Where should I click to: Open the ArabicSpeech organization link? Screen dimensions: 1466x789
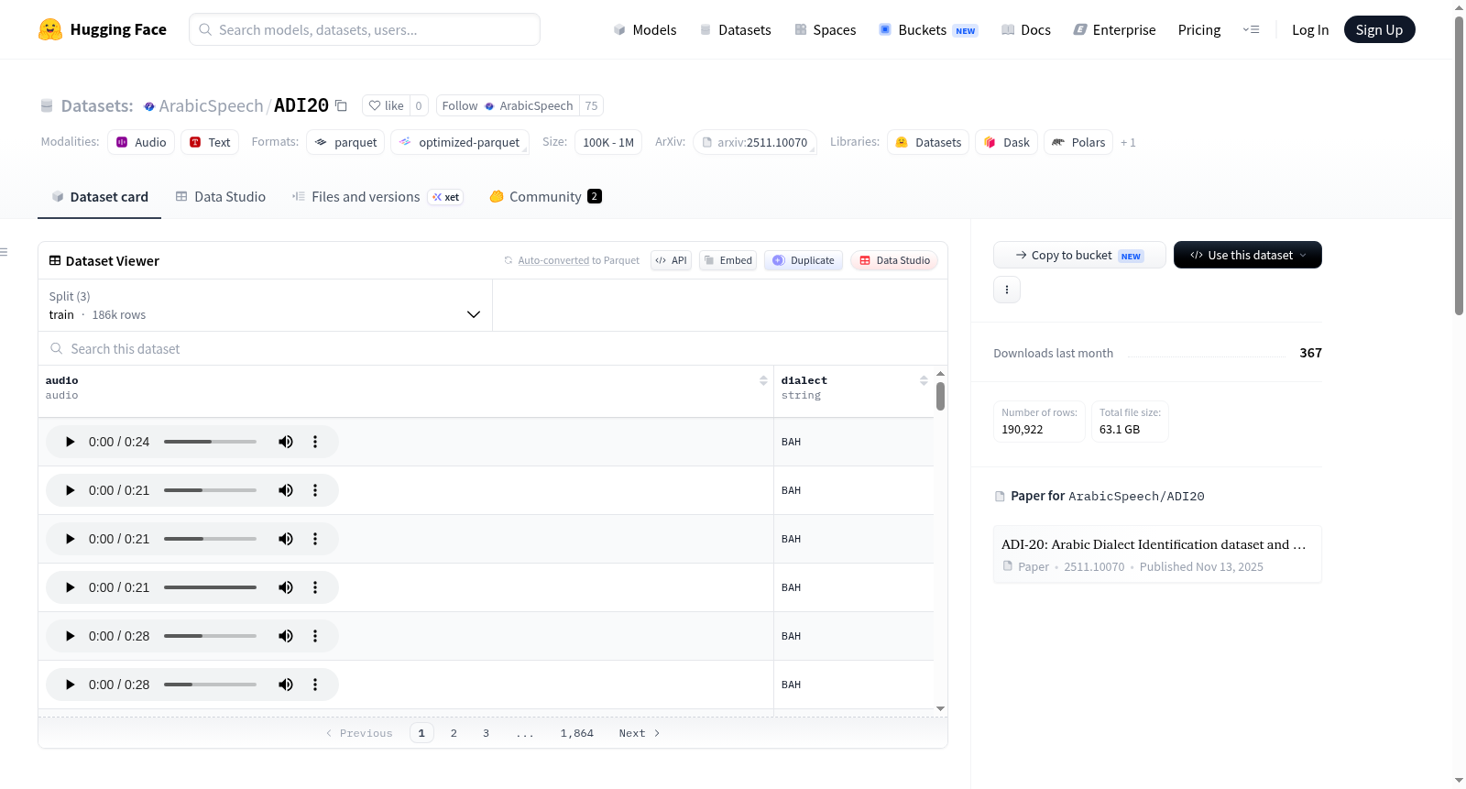point(211,105)
